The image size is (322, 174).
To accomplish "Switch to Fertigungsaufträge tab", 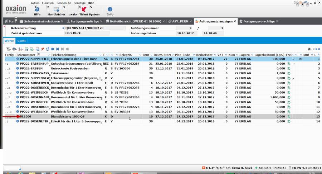I will (x=84, y=21).
